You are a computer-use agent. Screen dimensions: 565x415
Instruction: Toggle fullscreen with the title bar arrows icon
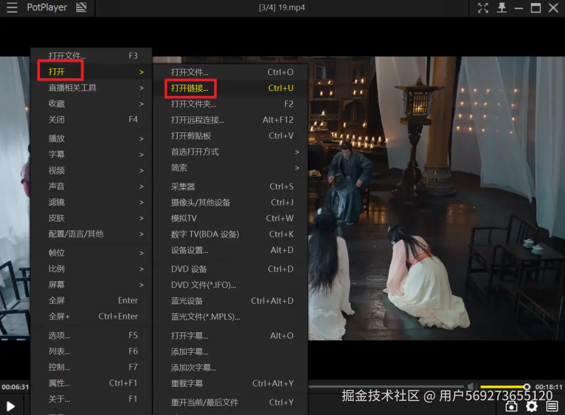click(x=483, y=7)
